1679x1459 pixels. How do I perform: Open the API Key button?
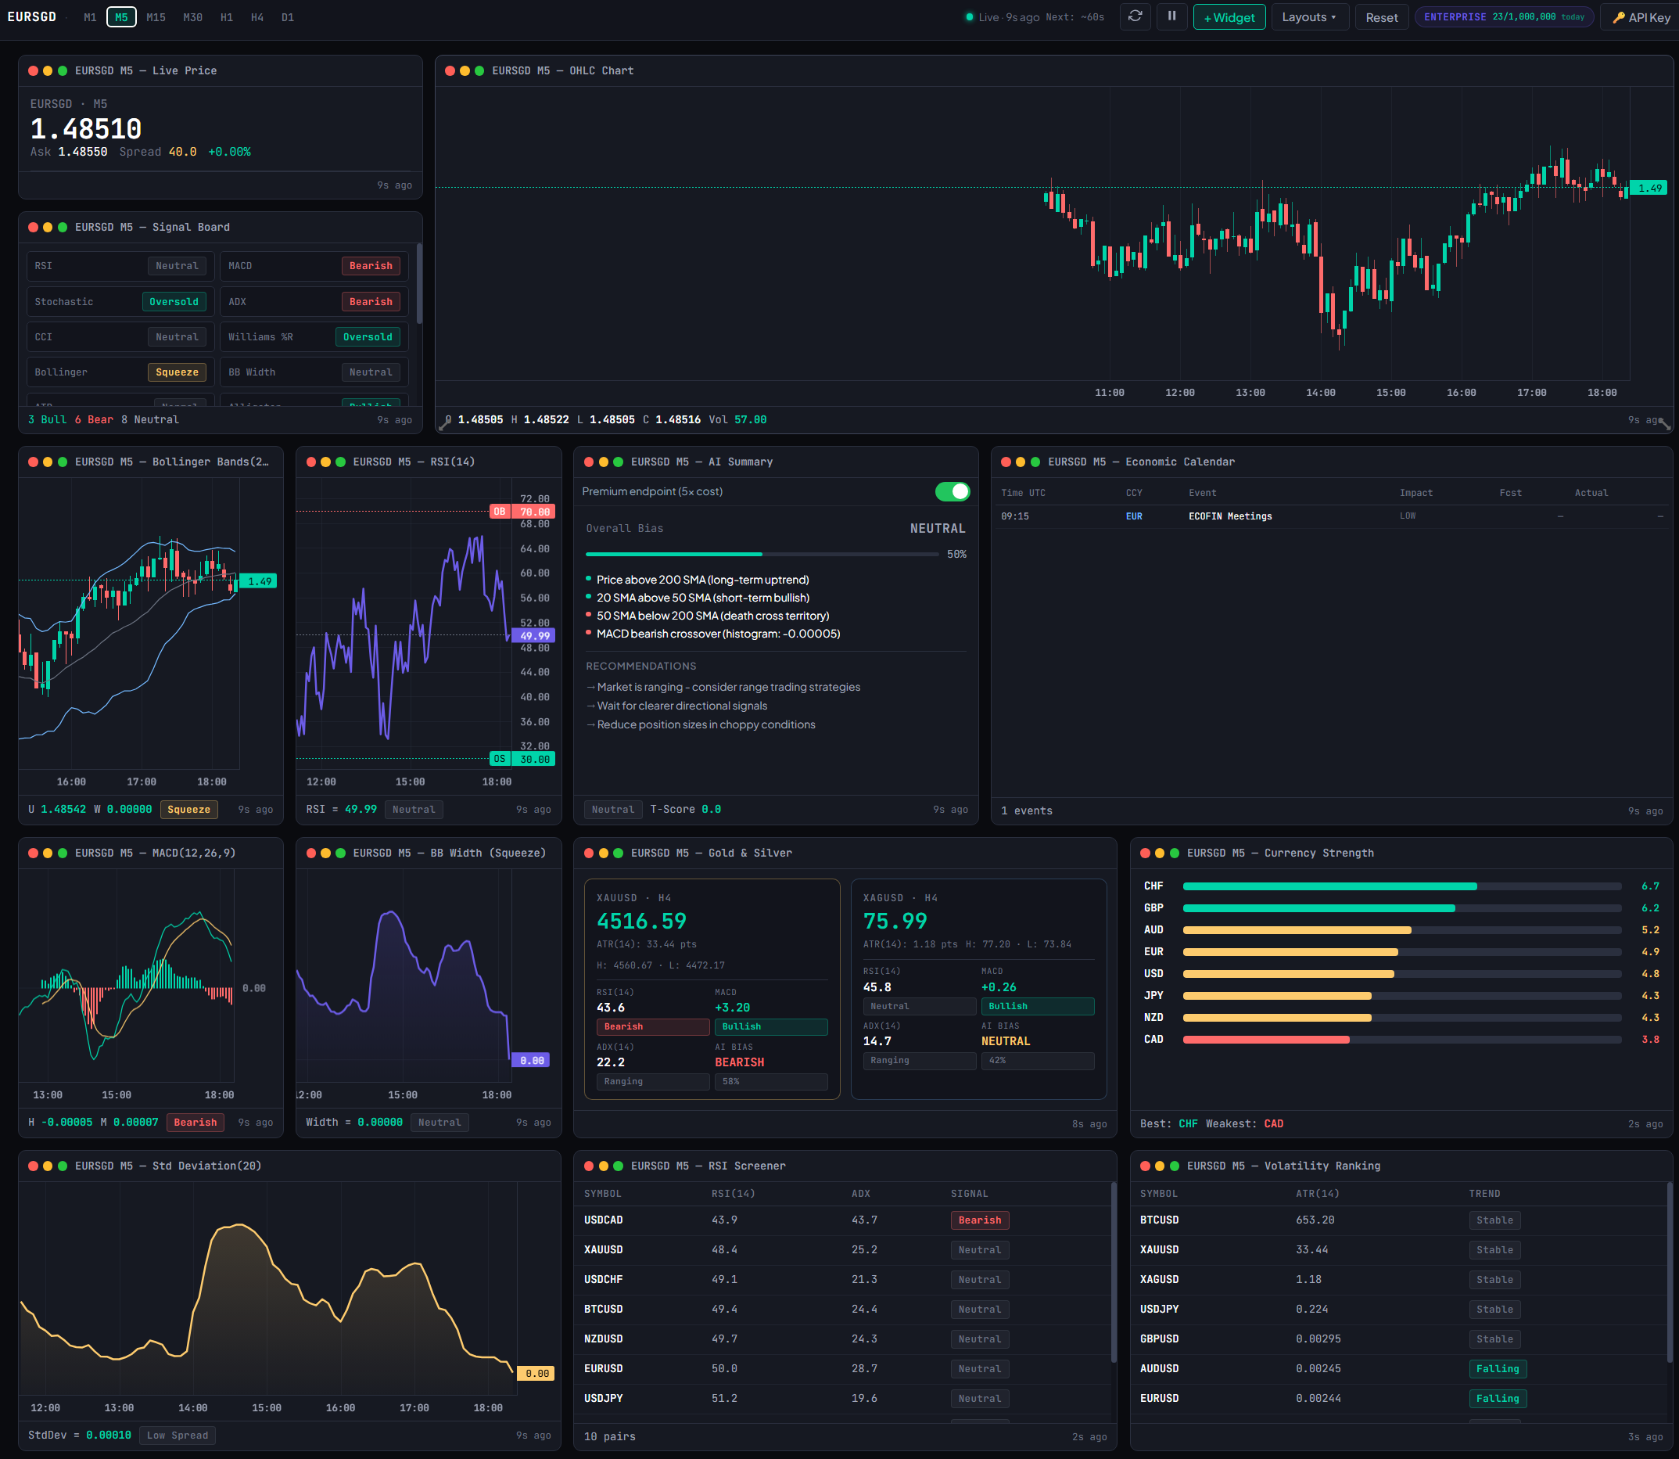[1641, 17]
